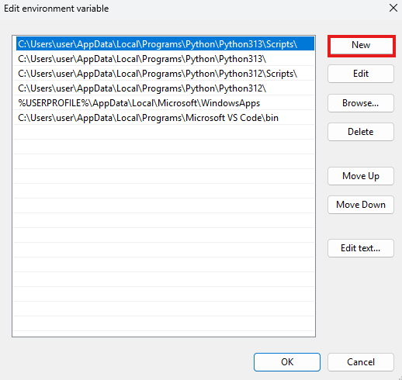
Task: Delete the selected path entry
Action: [x=361, y=132]
